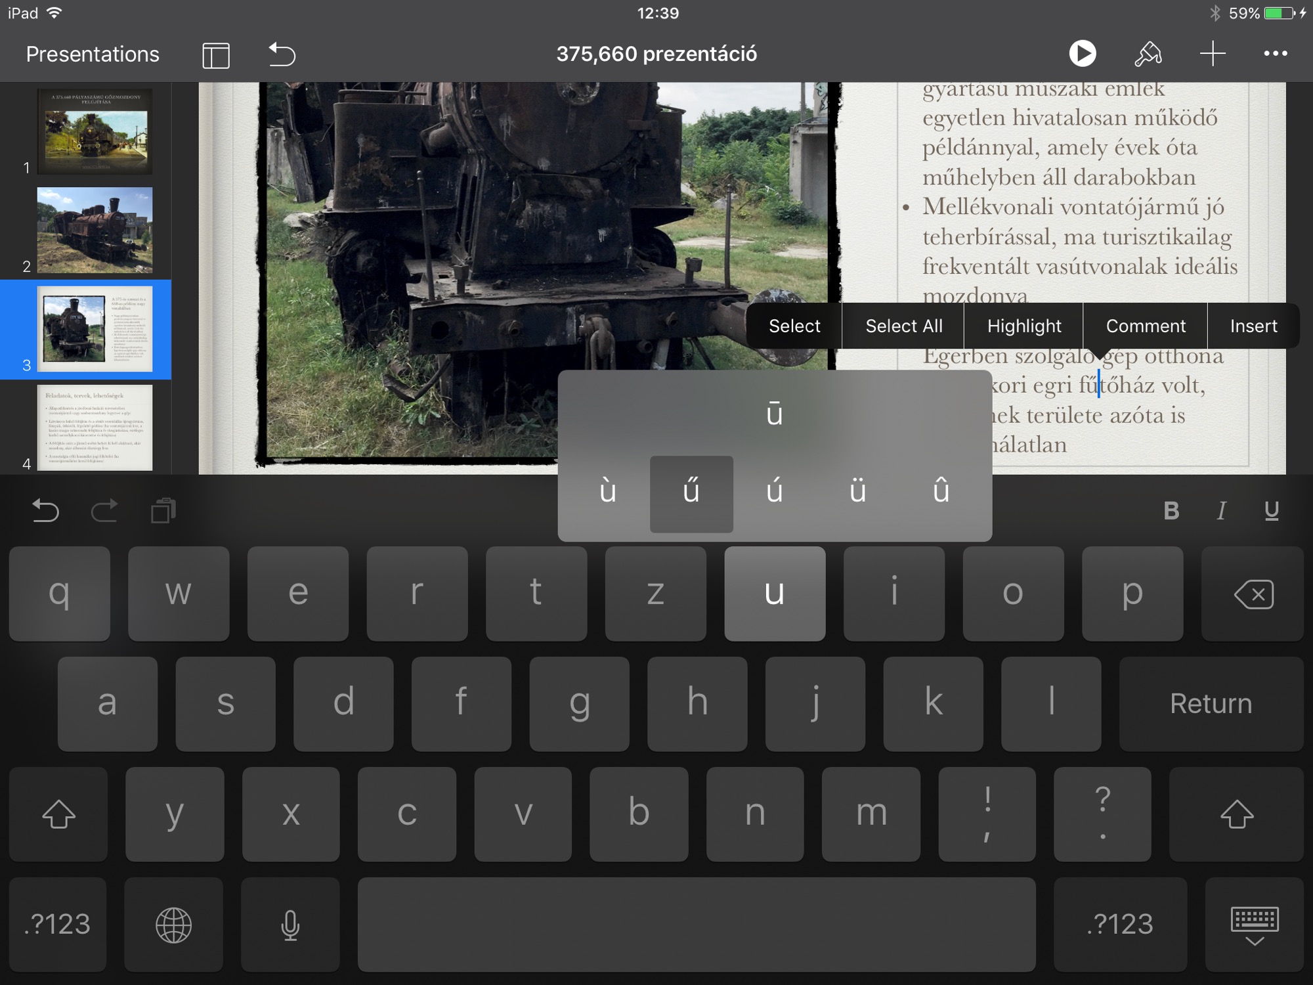
Task: Tap the u key
Action: (775, 594)
